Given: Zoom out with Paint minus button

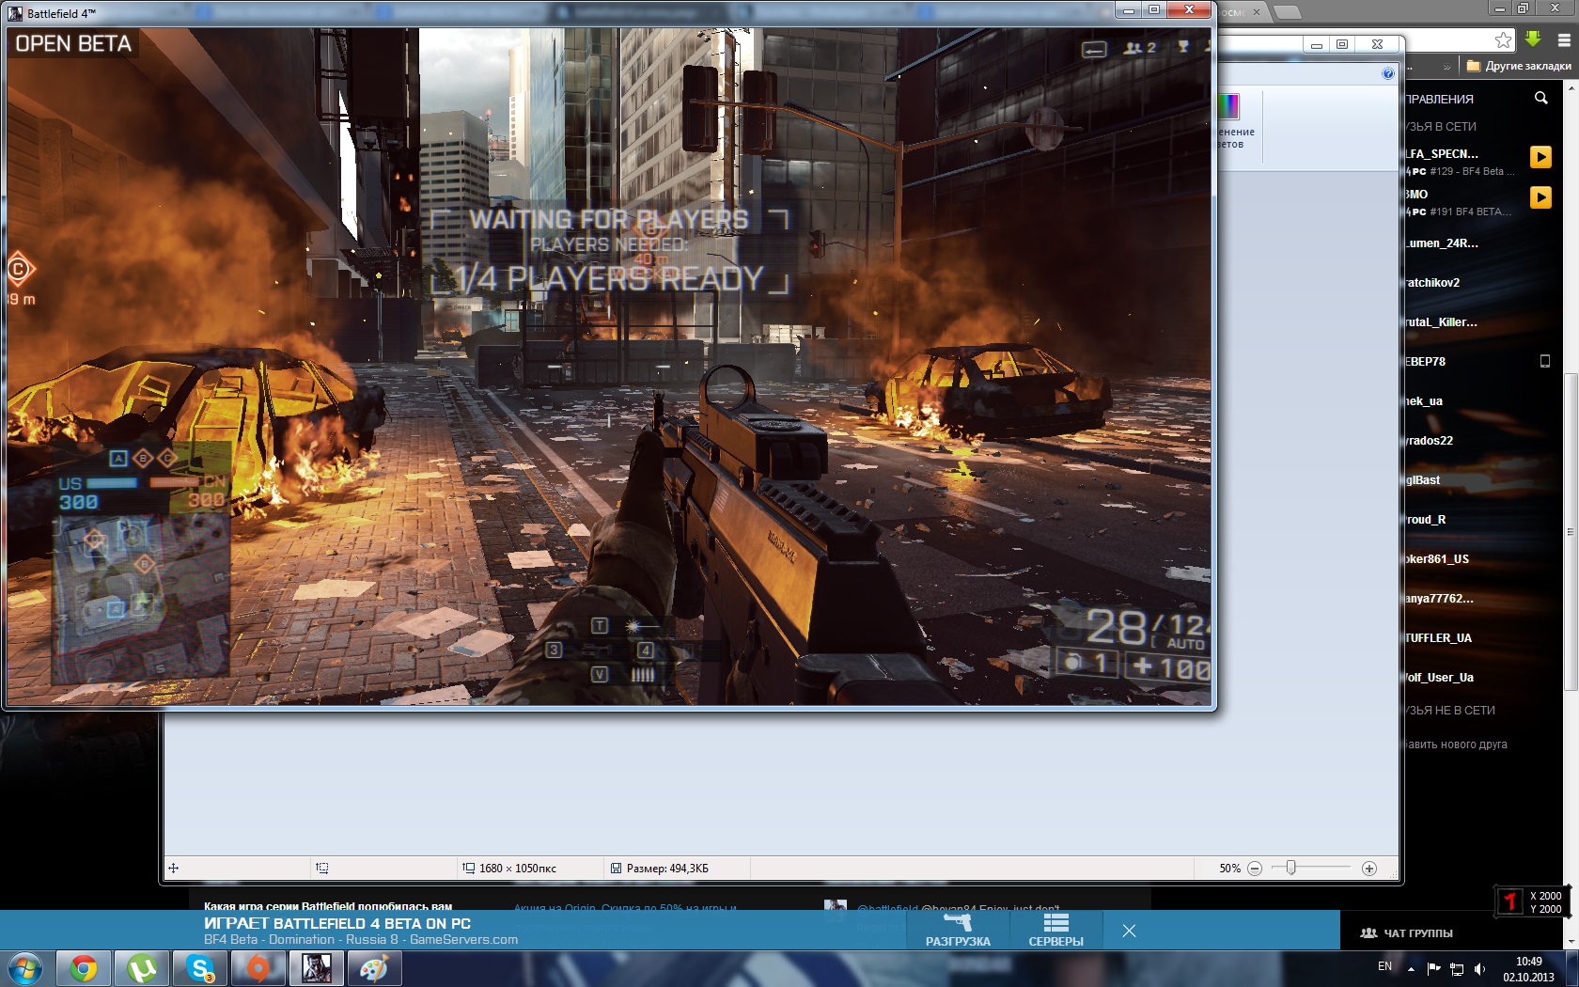Looking at the screenshot, I should 1255,869.
